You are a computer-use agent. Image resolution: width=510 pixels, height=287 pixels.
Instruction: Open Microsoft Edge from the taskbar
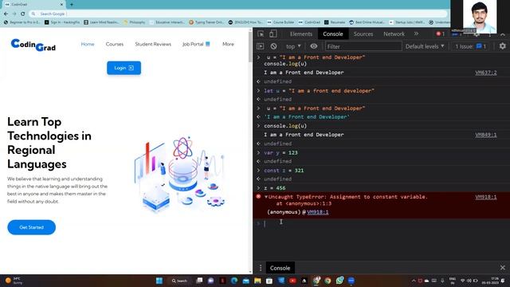tap(234, 281)
